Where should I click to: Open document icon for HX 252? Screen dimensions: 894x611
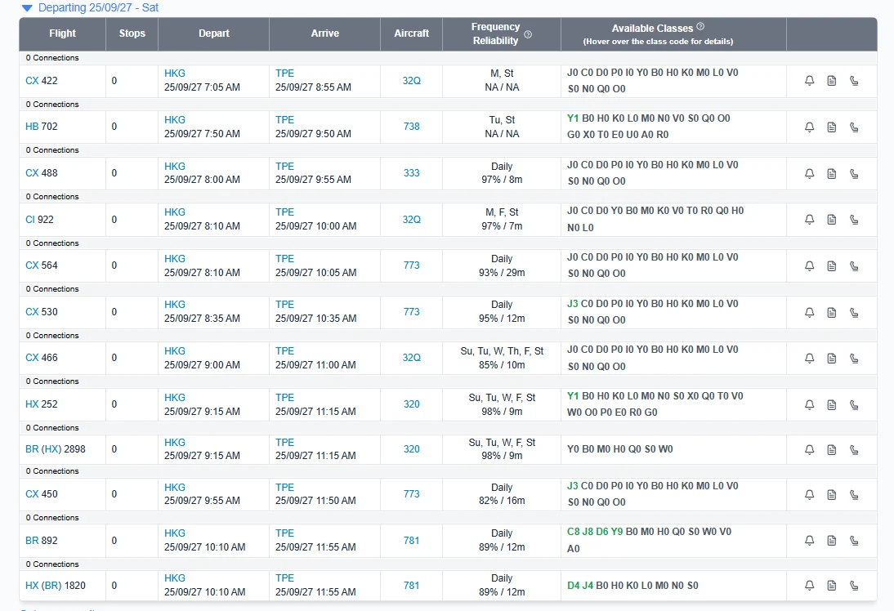click(831, 404)
